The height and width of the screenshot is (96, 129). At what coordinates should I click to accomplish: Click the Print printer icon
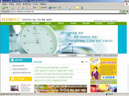click(x=69, y=8)
